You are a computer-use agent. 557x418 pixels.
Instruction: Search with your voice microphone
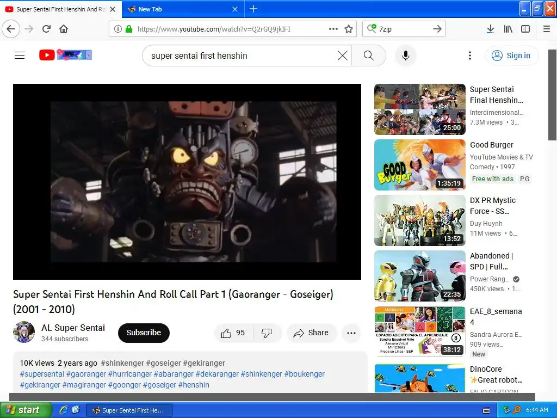[x=406, y=56]
